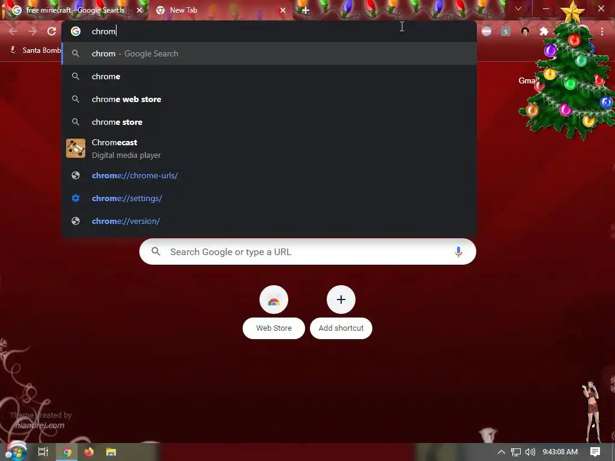Viewport: 615px width, 461px height.
Task: Open the Web Store shortcut icon
Action: tap(274, 300)
